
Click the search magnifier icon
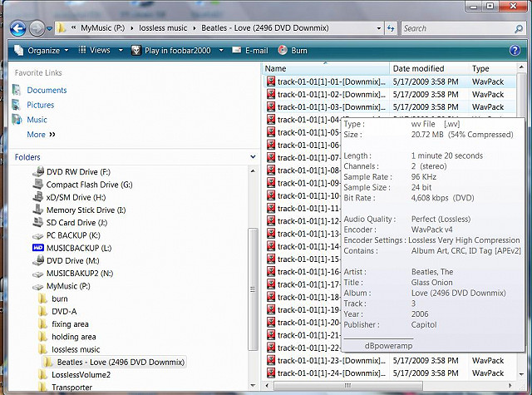tap(519, 28)
